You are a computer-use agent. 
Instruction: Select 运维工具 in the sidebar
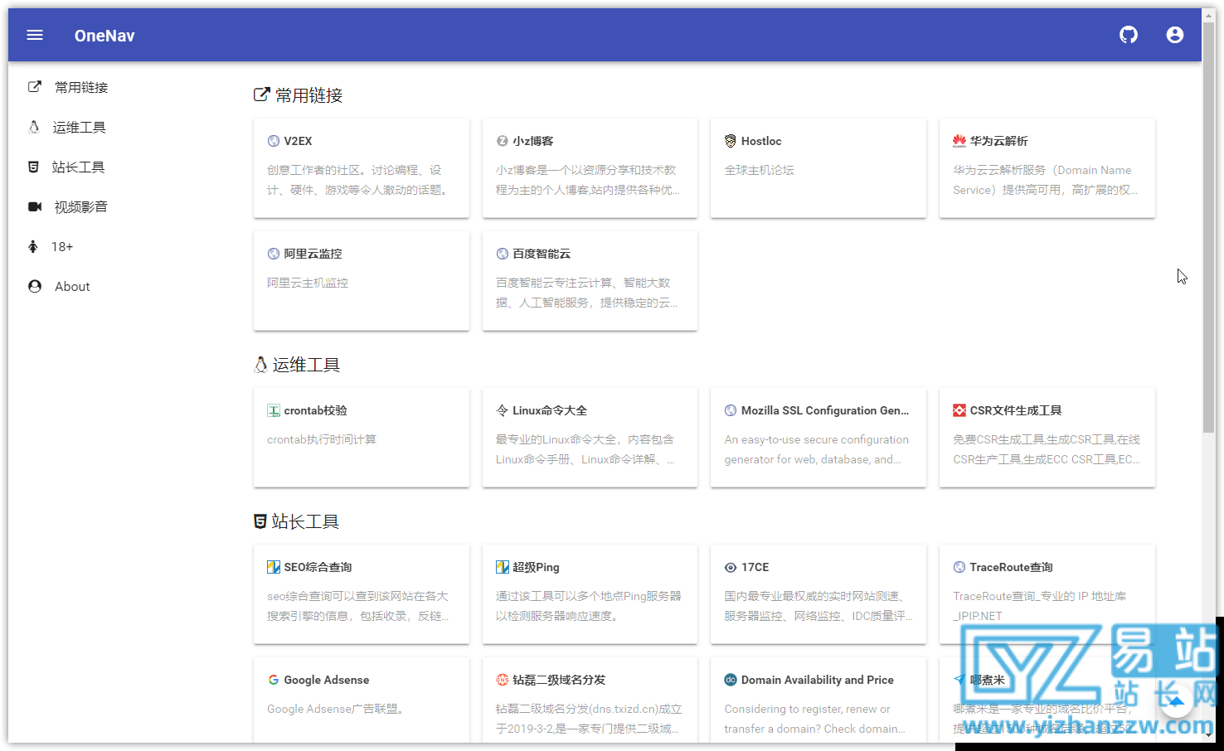click(80, 127)
